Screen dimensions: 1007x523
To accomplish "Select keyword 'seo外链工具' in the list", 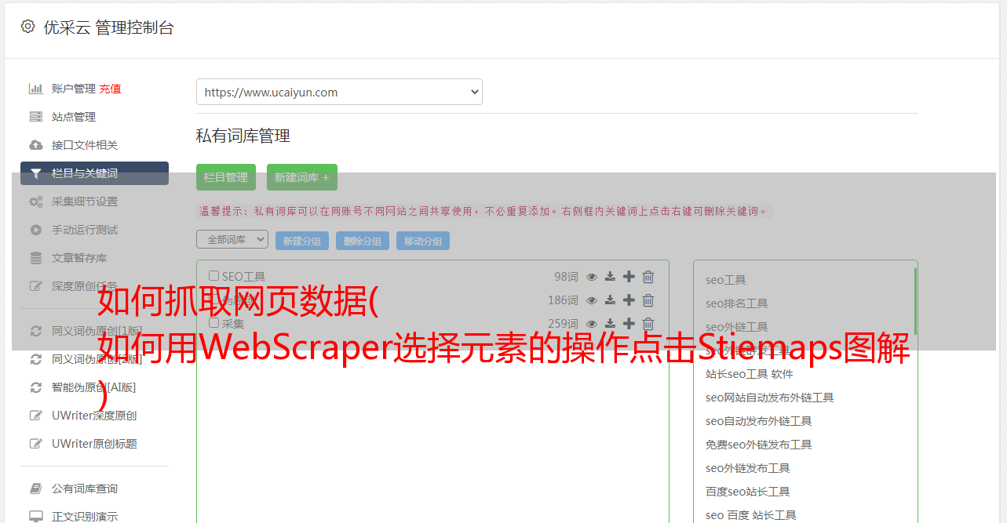I will click(737, 327).
